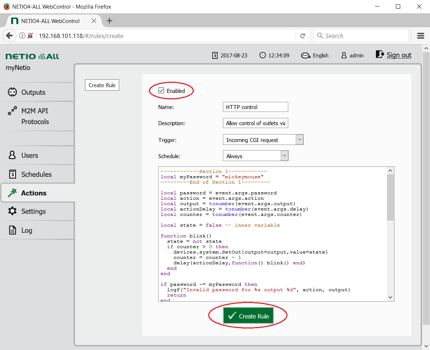Click the date calendar icon in header
430x350 pixels.
[215, 55]
